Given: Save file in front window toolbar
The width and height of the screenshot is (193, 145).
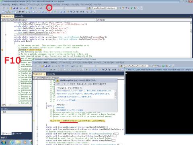Looking at the screenshot, I should coord(46,66).
